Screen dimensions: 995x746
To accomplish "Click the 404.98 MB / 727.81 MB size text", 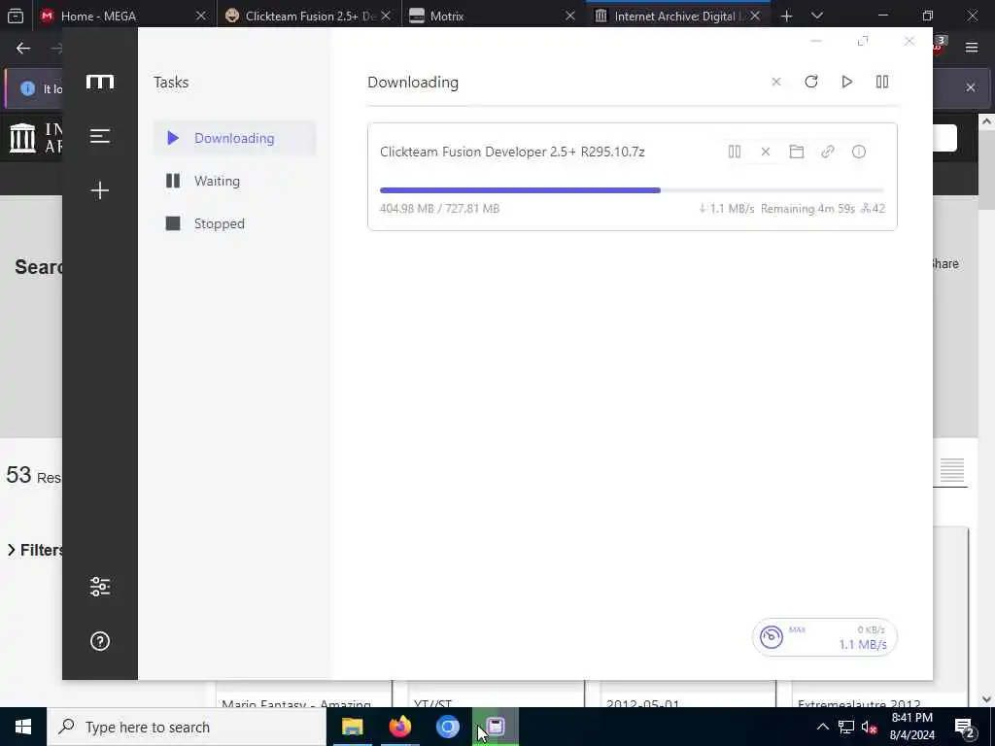I will pyautogui.click(x=439, y=209).
